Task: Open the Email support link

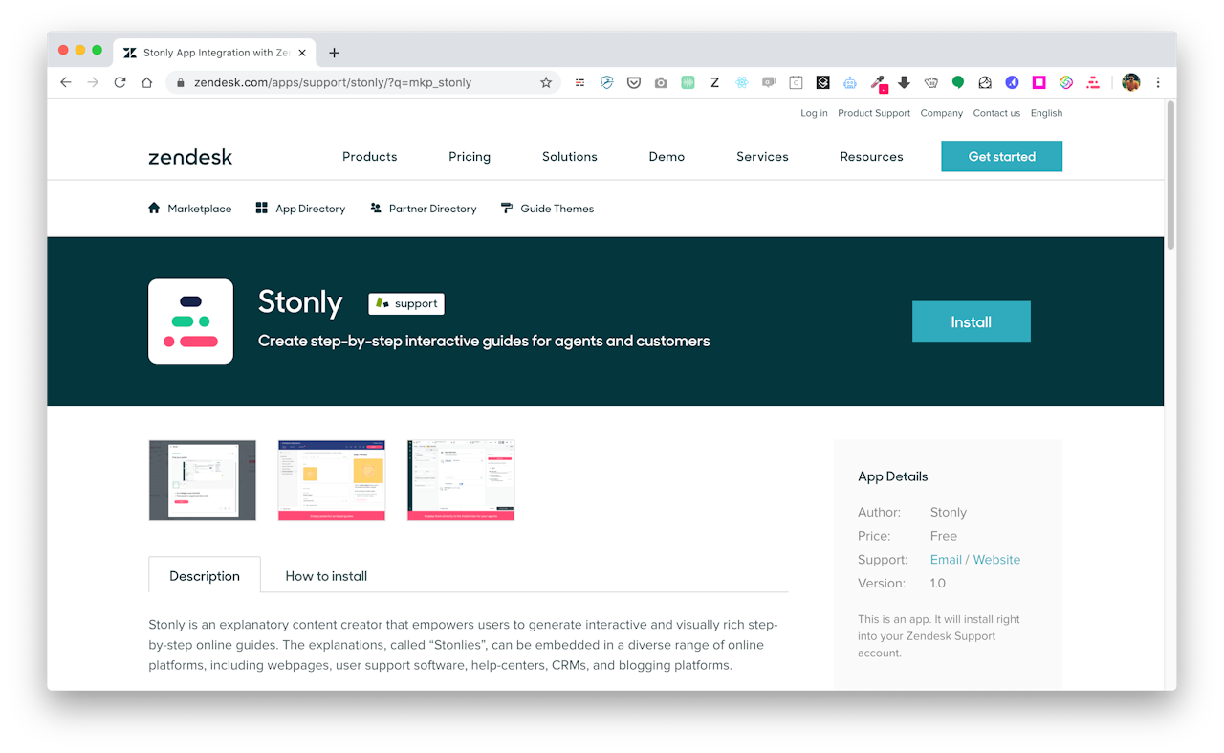Action: [x=946, y=559]
